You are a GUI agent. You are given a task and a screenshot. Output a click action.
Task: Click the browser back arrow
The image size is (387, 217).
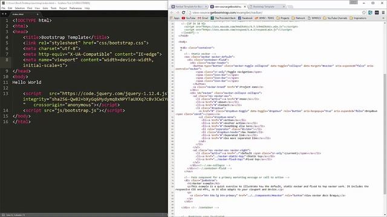coord(172,13)
